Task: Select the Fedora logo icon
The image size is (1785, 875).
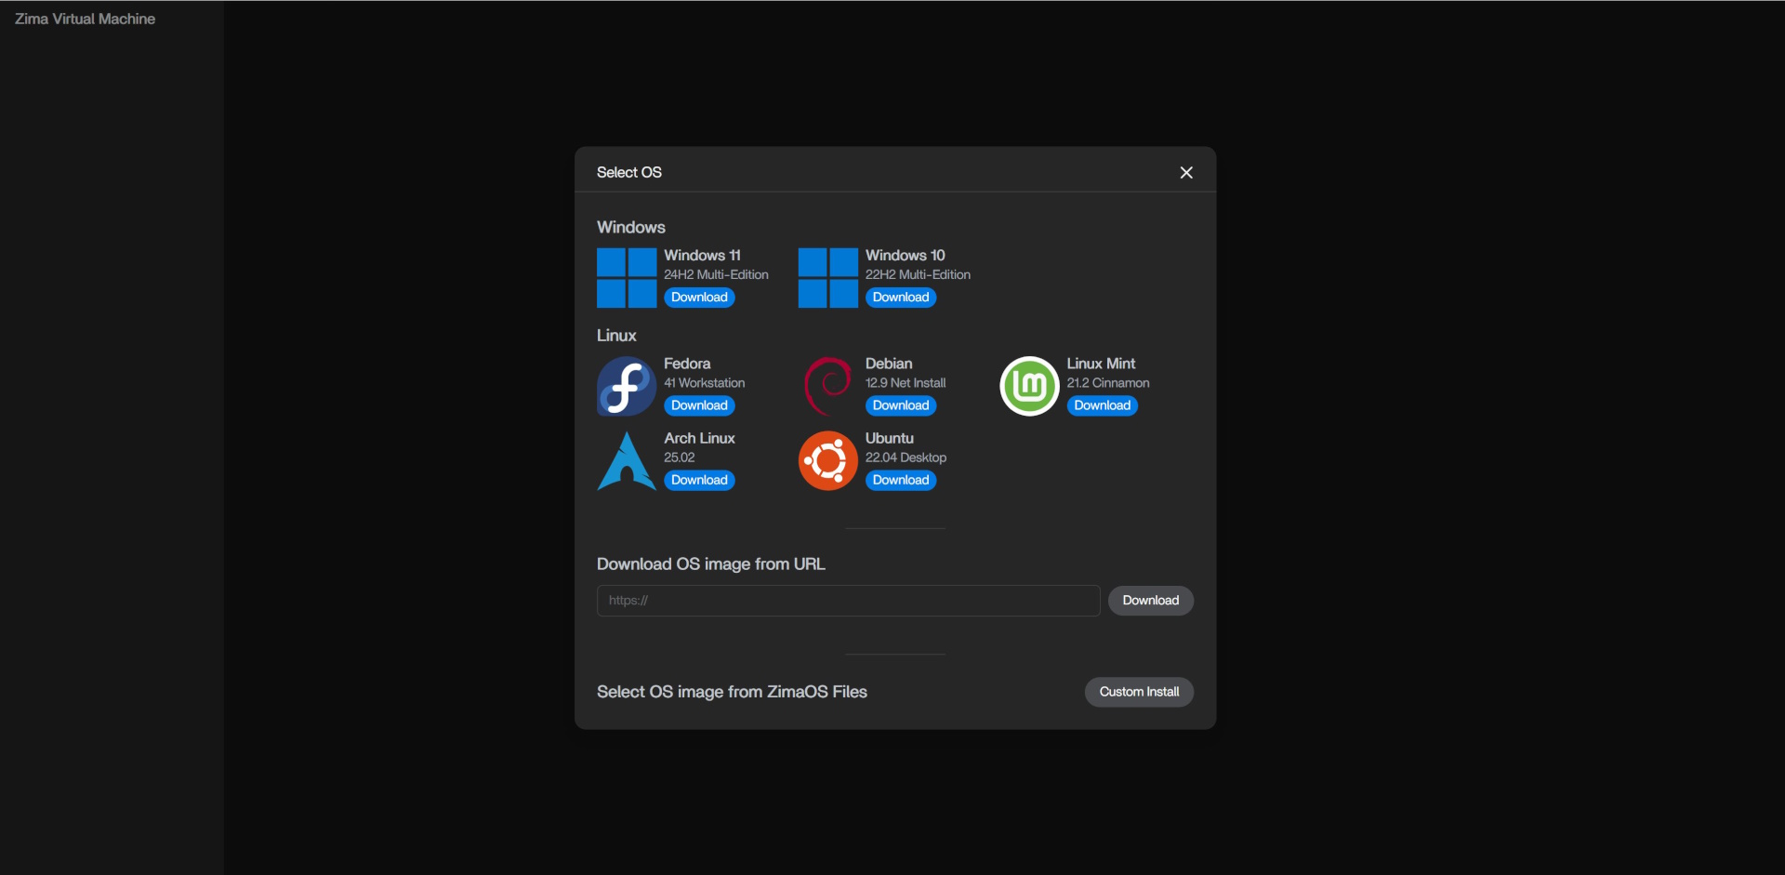Action: pos(627,386)
